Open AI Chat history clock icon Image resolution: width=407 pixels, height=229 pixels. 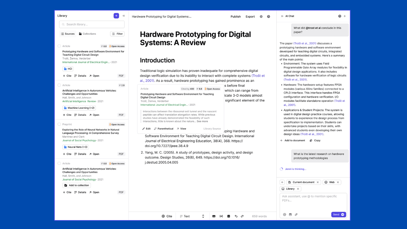pos(340,16)
